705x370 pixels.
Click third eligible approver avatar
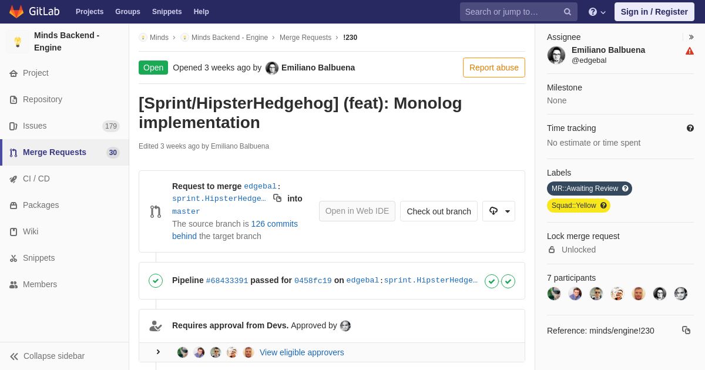216,352
